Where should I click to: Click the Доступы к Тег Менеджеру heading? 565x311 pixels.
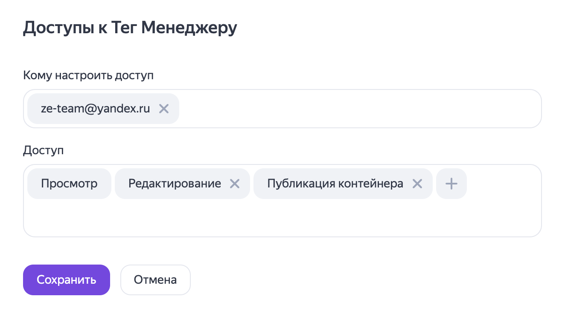coord(130,28)
